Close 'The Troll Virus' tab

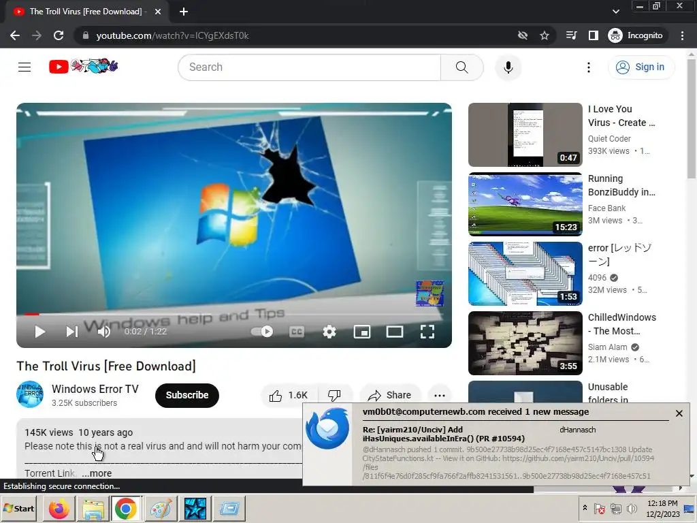[x=158, y=12]
